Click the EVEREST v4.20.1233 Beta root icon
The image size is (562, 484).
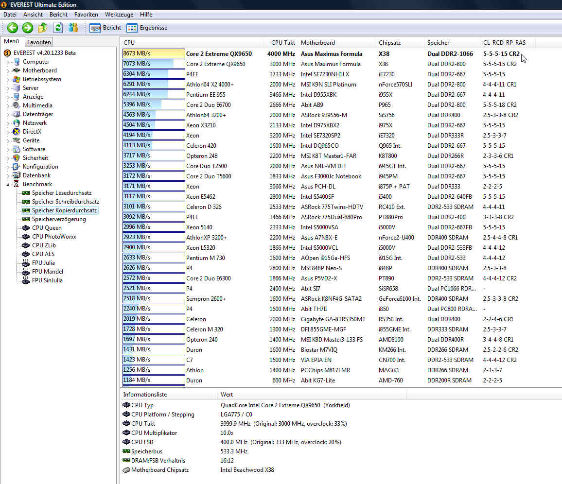coord(7,53)
